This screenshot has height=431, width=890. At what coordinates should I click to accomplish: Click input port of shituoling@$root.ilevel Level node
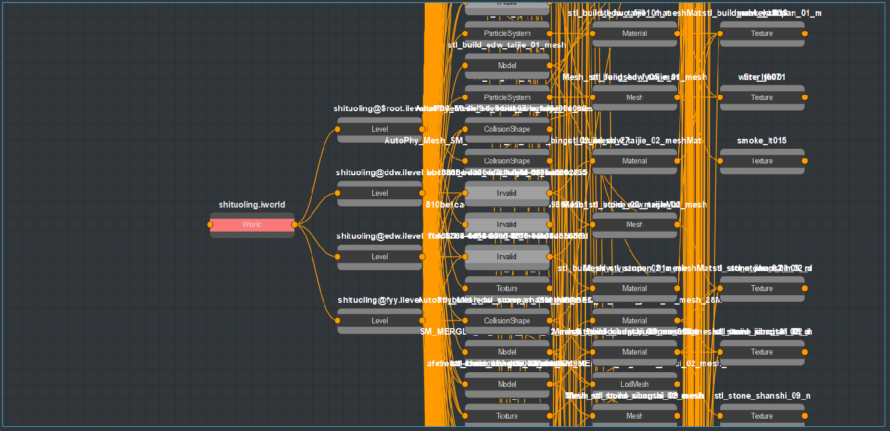338,129
